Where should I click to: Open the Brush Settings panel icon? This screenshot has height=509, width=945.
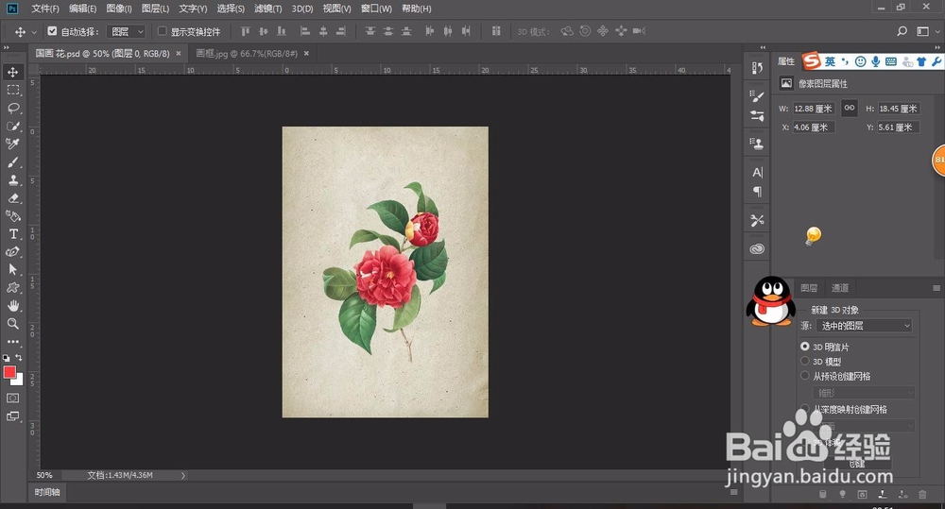click(758, 95)
